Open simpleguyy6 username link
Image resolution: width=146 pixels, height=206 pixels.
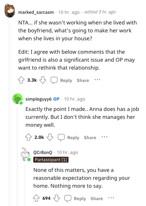39,99
